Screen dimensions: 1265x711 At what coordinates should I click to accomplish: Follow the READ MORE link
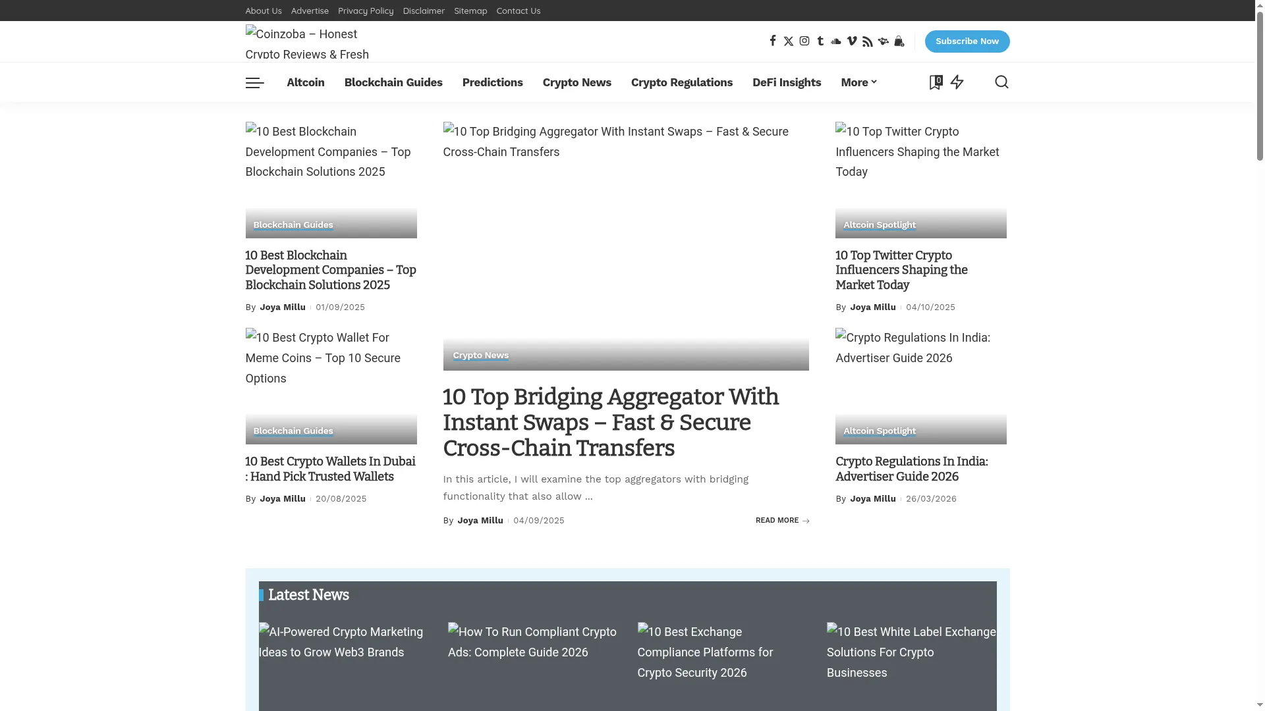pyautogui.click(x=783, y=521)
